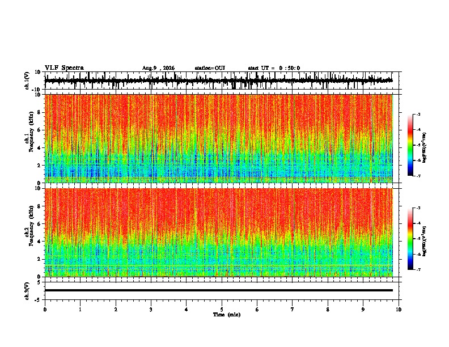This screenshot has height=347, width=449.
Task: Select the date text "Aug.9 , 2026"
Action: [x=158, y=68]
